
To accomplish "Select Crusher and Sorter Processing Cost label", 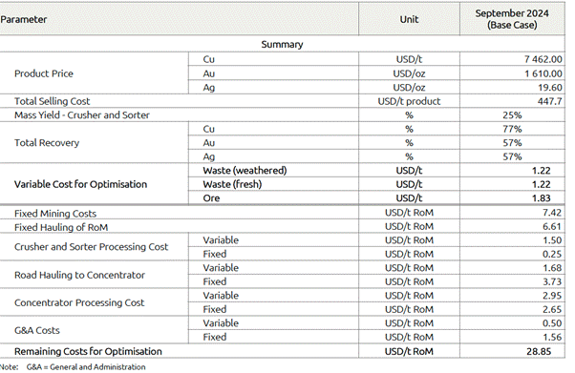I will pyautogui.click(x=92, y=246).
